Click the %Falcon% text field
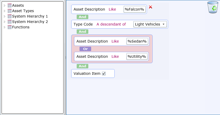This screenshot has width=220, height=115. [135, 9]
